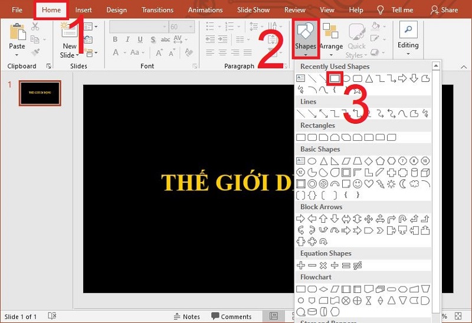Click Decrease Font Size icon
The height and width of the screenshot is (323, 472).
(x=172, y=53)
